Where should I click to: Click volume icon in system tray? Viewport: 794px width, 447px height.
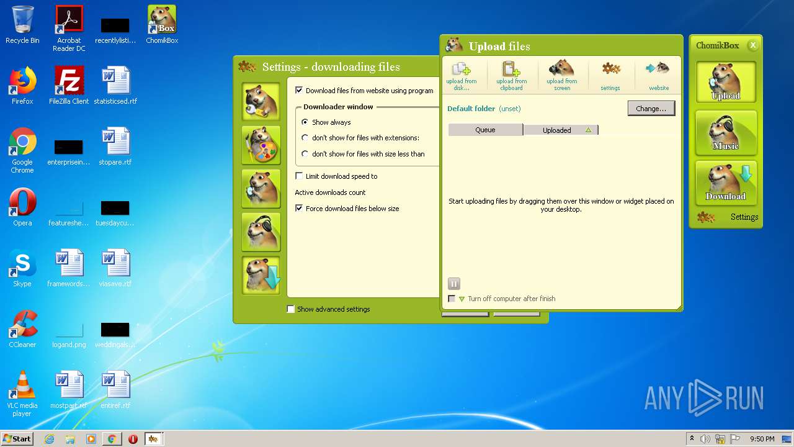[x=705, y=439]
